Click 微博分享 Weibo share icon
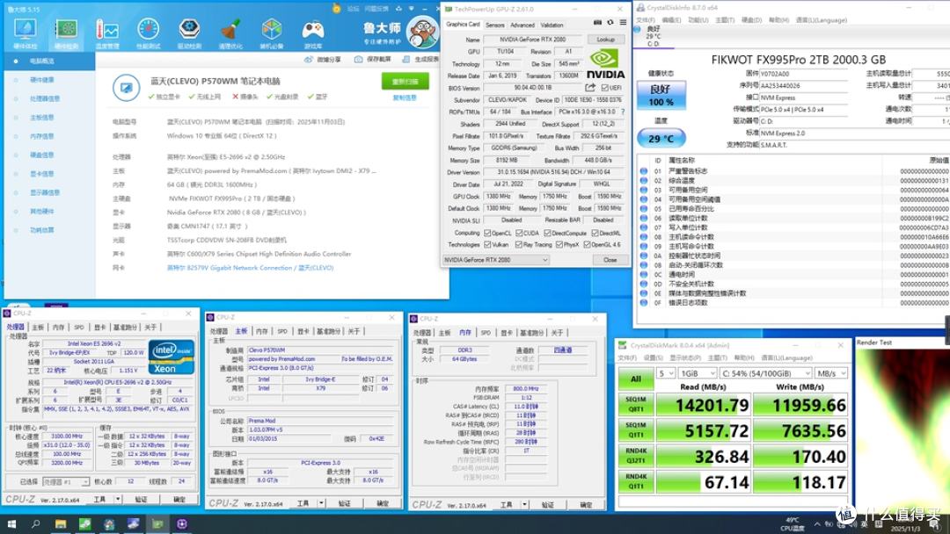Image resolution: width=950 pixels, height=534 pixels. [x=309, y=59]
